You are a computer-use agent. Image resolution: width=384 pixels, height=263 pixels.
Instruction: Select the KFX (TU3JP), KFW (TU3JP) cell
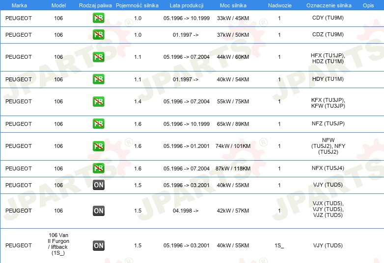pyautogui.click(x=328, y=103)
